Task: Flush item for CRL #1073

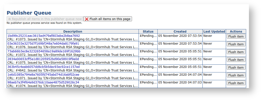Action: (x=236, y=37)
